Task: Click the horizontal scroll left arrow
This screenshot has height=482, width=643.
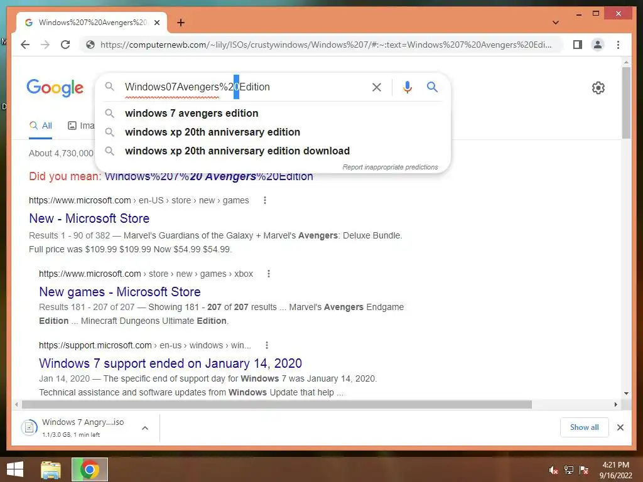Action: [16, 405]
